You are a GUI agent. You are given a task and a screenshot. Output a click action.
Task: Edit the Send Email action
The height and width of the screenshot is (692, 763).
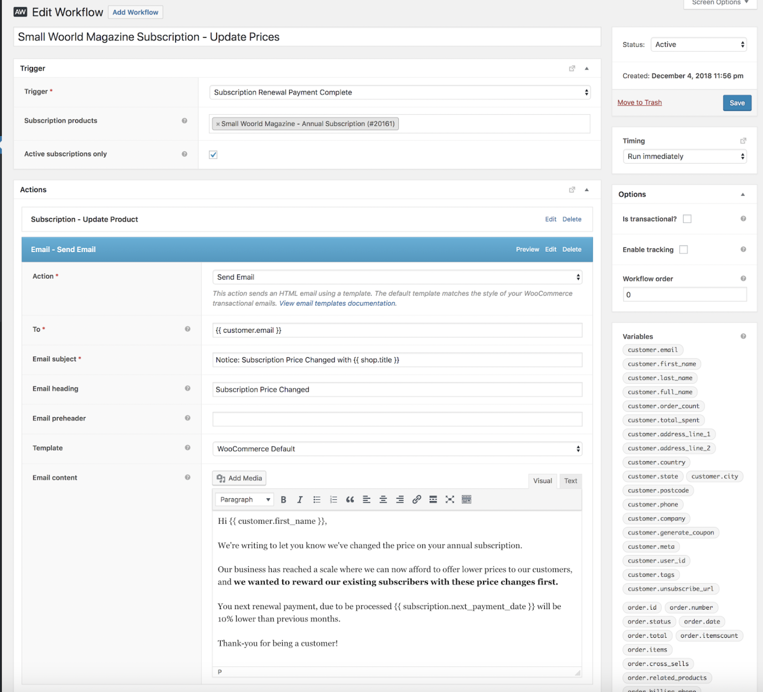[x=550, y=249]
